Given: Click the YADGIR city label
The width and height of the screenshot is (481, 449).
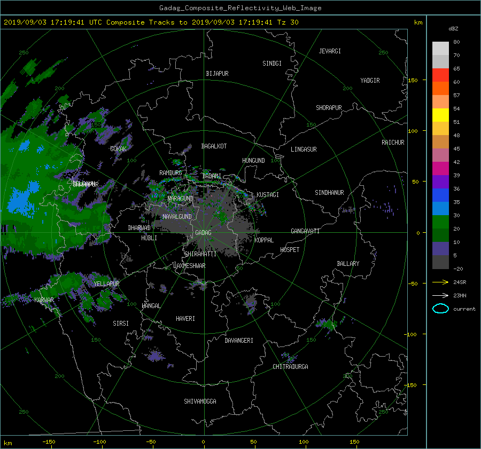Looking at the screenshot, I should (370, 81).
